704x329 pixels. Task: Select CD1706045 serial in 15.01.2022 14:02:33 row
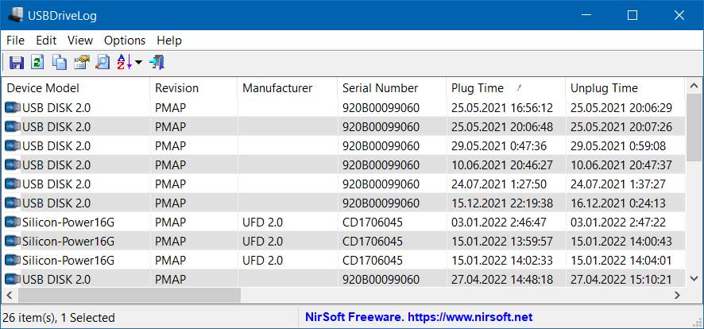(x=373, y=261)
